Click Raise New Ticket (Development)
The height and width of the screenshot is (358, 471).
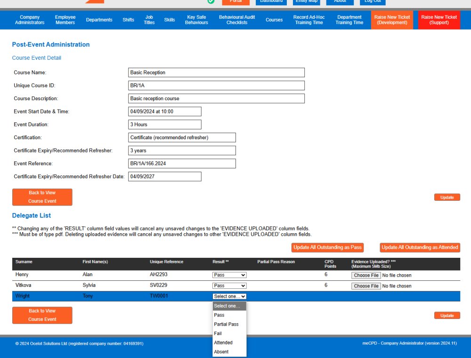[392, 20]
